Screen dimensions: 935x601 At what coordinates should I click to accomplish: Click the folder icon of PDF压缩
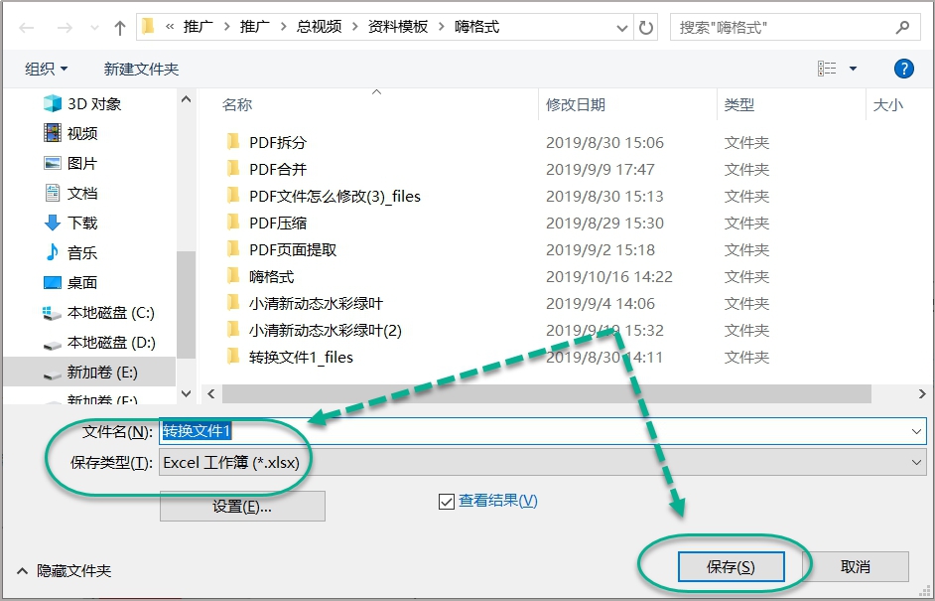pyautogui.click(x=233, y=223)
